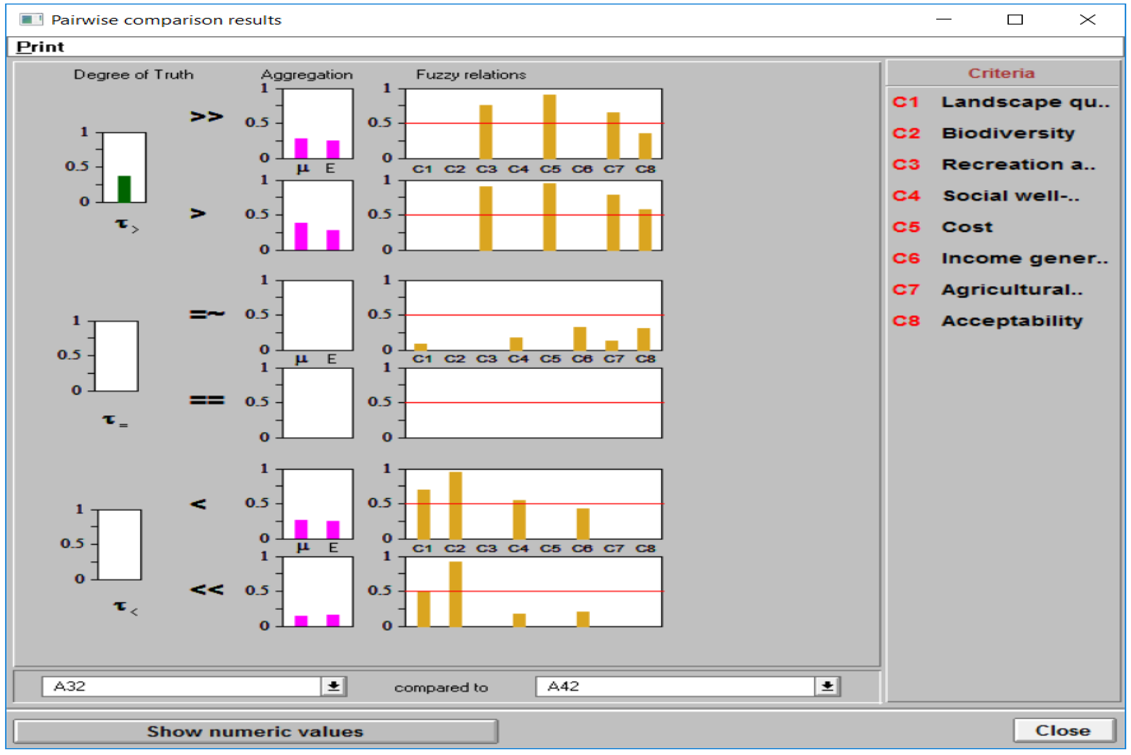Click the app icon in the title bar
This screenshot has height=755, width=1131.
pos(31,20)
